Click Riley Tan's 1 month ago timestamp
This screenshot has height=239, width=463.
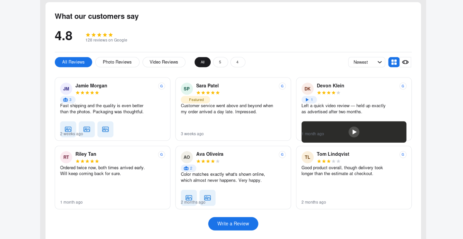point(71,202)
